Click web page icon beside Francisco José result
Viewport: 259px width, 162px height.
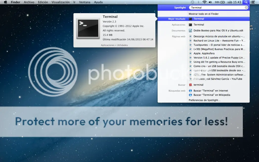(x=190, y=79)
